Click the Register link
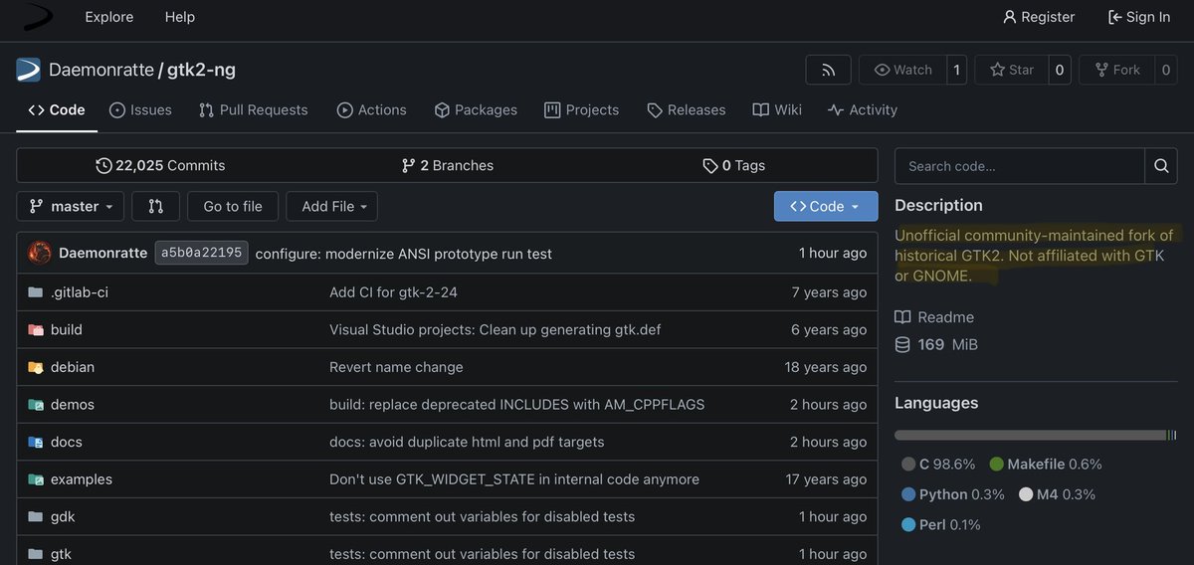The width and height of the screenshot is (1194, 565). pos(1039,17)
